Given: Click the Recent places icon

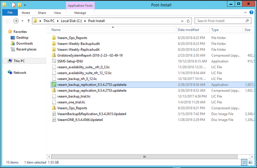Looking at the screenshot, I should 13,49.
